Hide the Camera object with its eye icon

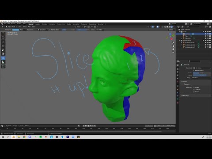[x=208, y=34]
